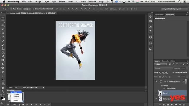Select the Pen tool
This screenshot has width=189, height=106.
pos(3,72)
